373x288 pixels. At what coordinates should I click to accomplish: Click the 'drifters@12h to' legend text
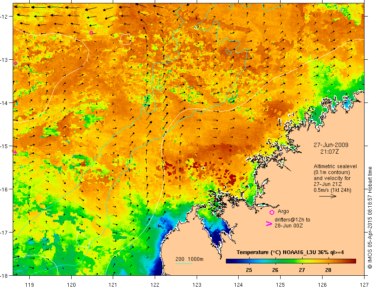[x=292, y=219]
